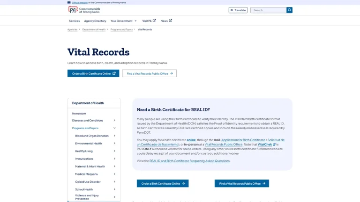
Task: Select Programs and Topics sidebar item
Action: point(85,128)
